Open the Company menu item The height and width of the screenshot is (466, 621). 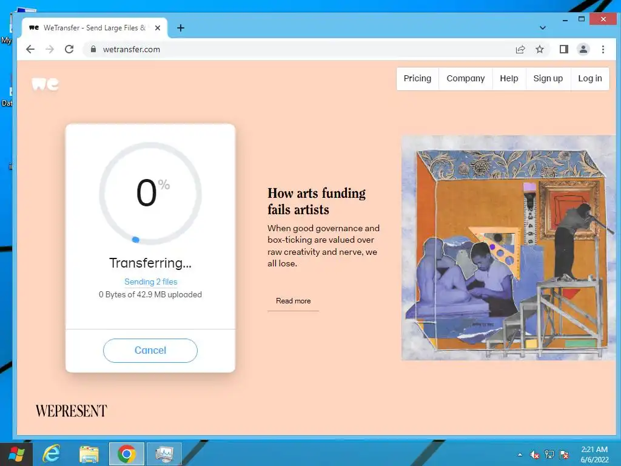pyautogui.click(x=465, y=78)
